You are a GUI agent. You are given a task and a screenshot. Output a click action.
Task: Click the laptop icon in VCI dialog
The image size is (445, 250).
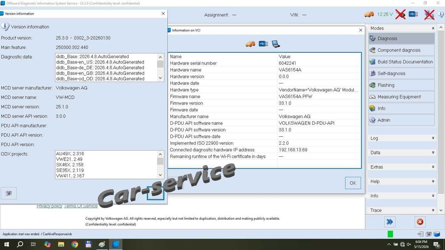point(275,44)
